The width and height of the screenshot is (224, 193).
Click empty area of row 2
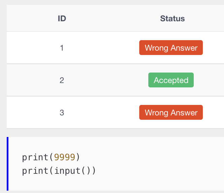point(100,80)
